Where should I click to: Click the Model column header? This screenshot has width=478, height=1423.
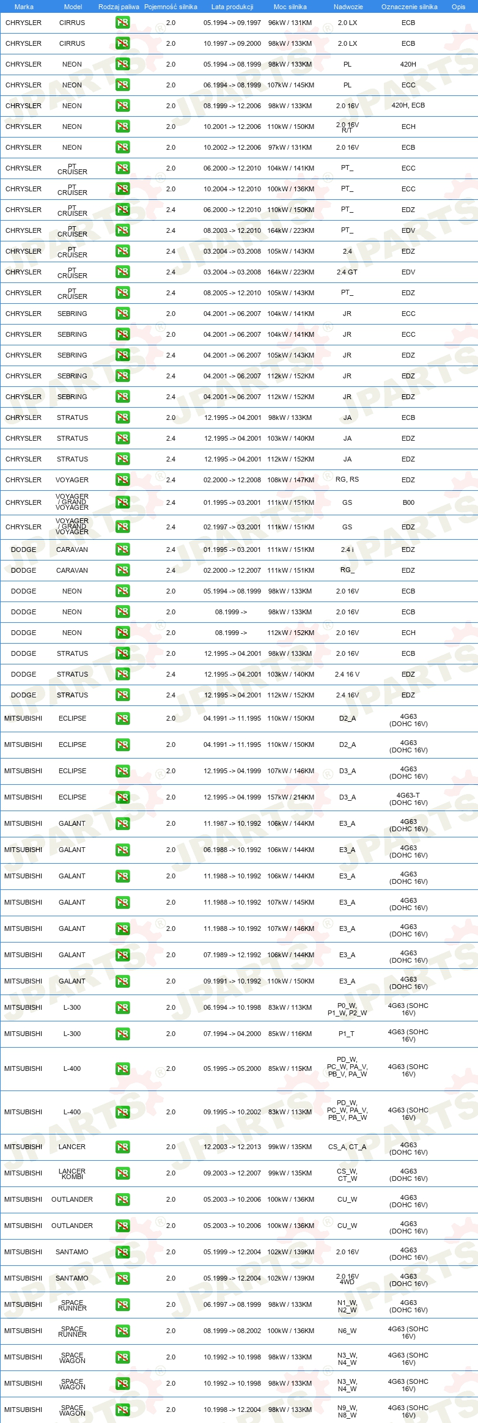click(x=73, y=7)
